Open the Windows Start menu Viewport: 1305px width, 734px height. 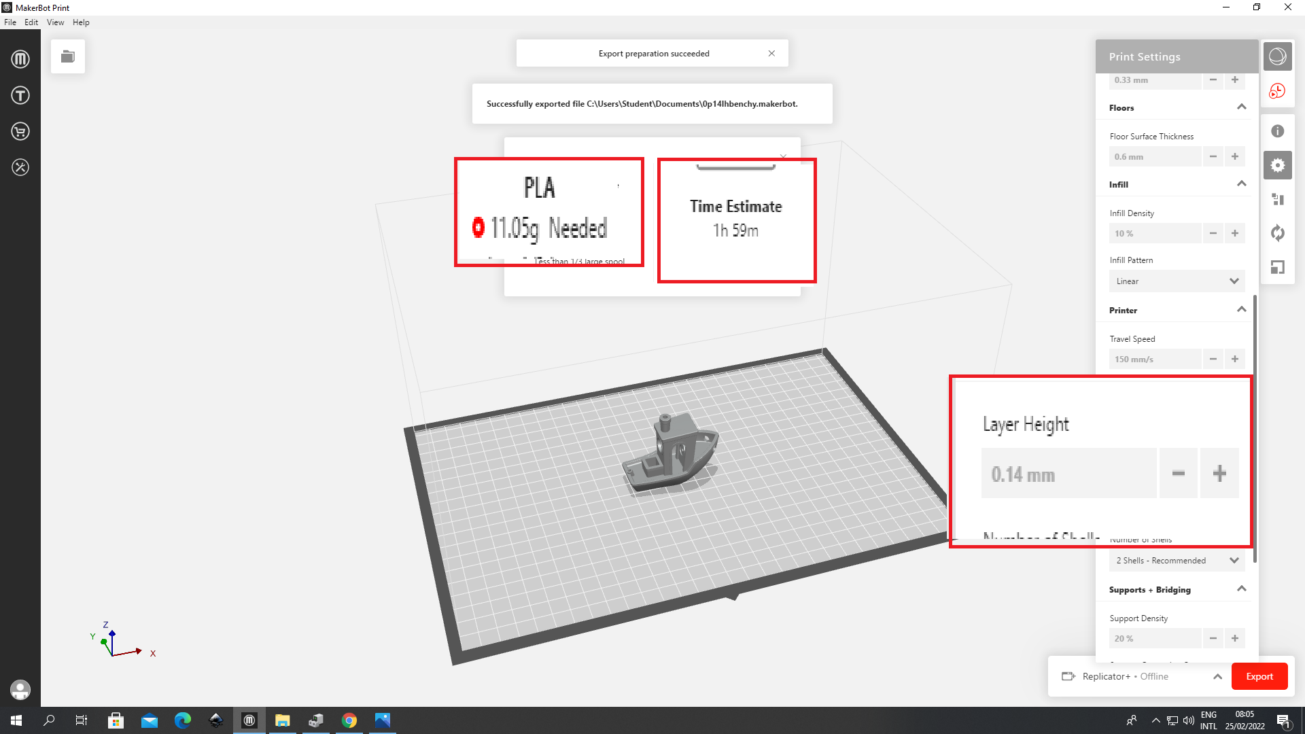click(x=16, y=720)
